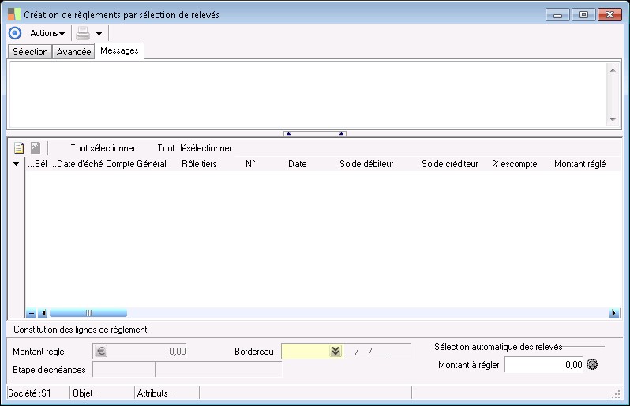Click the first Etape d'échéances field
The height and width of the screenshot is (406, 630).
[124, 370]
